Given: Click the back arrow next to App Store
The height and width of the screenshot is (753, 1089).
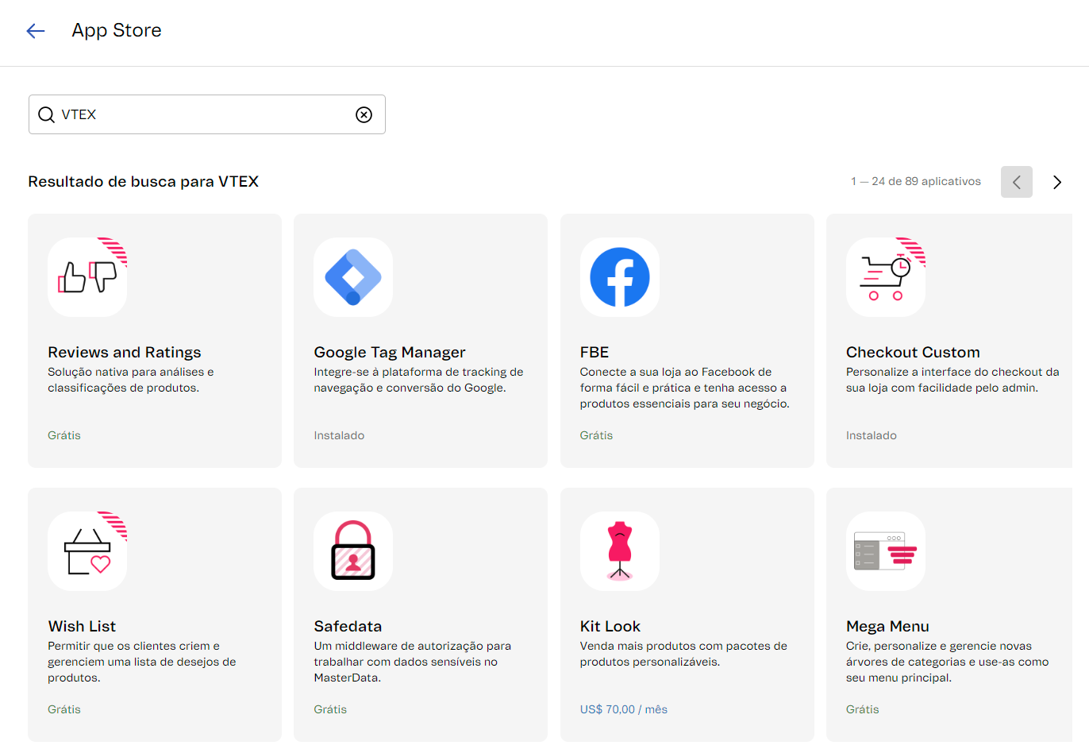Looking at the screenshot, I should 36,31.
